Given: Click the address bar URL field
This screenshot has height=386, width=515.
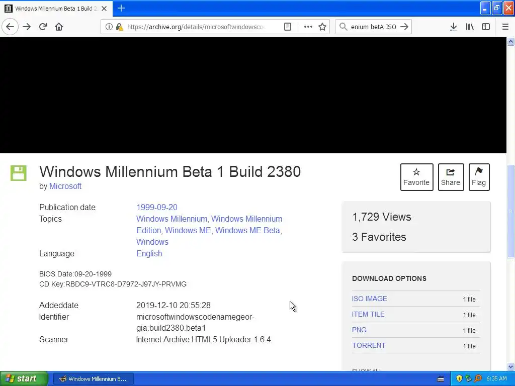Looking at the screenshot, I should tap(196, 27).
